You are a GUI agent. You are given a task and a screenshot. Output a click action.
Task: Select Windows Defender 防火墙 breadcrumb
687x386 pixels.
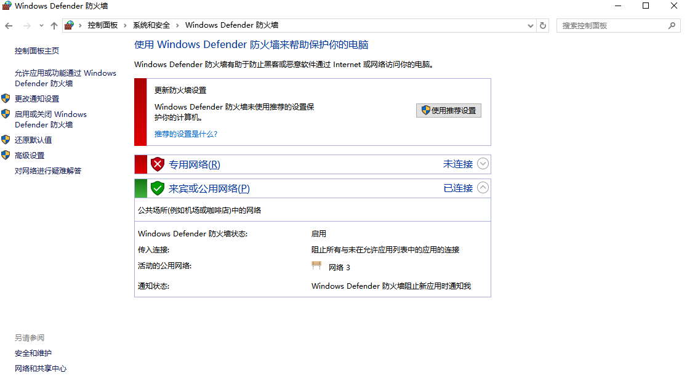pyautogui.click(x=231, y=25)
